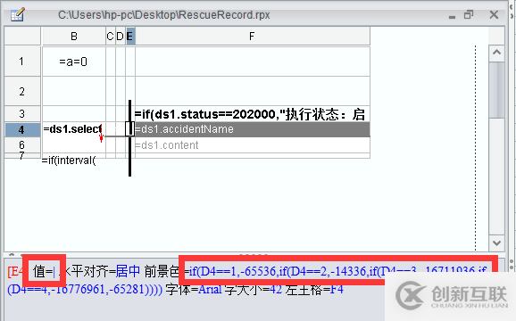Screen dimensions: 516x321
Task: Click Arial font value in property bar
Action: [210, 290]
